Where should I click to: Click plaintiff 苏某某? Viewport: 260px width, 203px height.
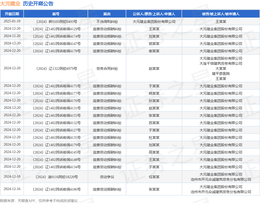[154, 123]
